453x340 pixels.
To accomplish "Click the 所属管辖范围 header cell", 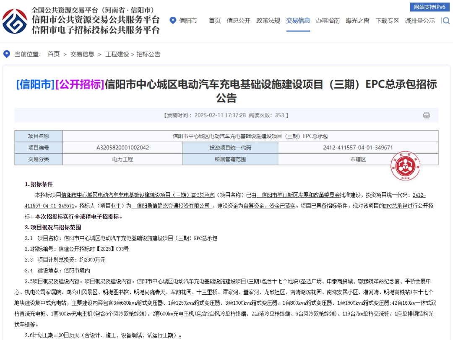I will pos(230,160).
